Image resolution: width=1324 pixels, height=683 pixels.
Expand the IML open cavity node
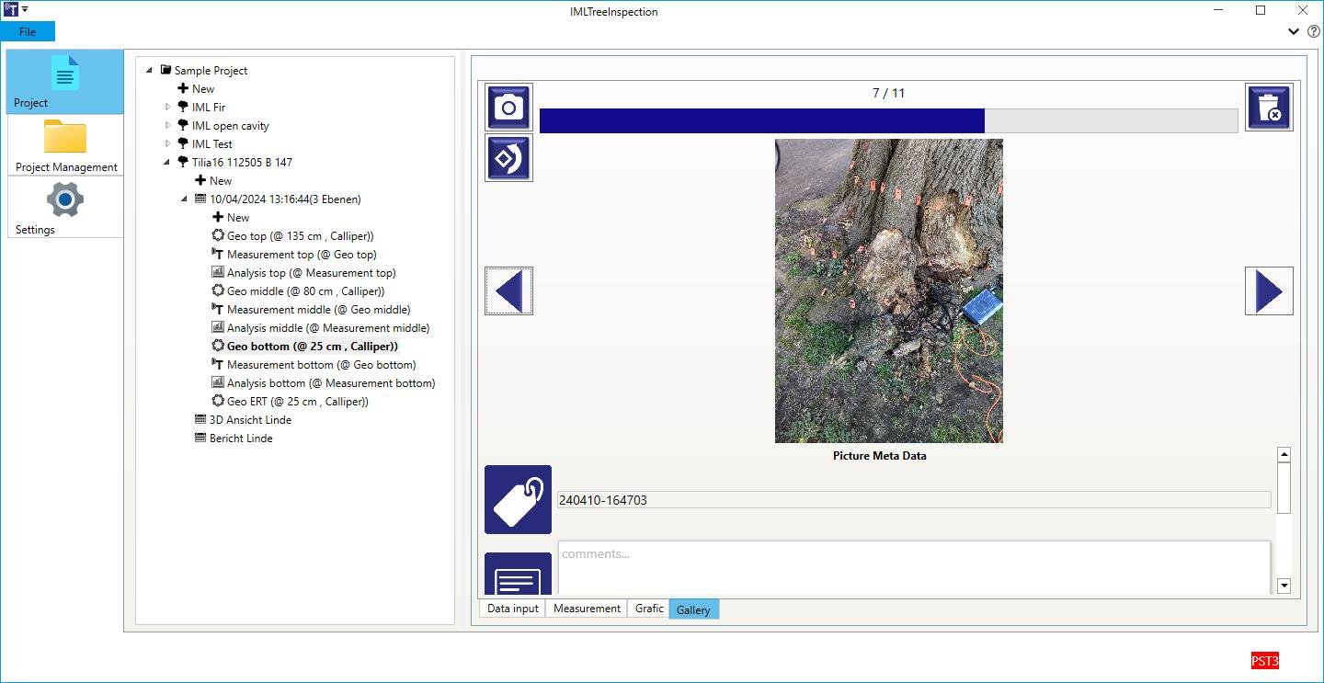[x=168, y=126]
